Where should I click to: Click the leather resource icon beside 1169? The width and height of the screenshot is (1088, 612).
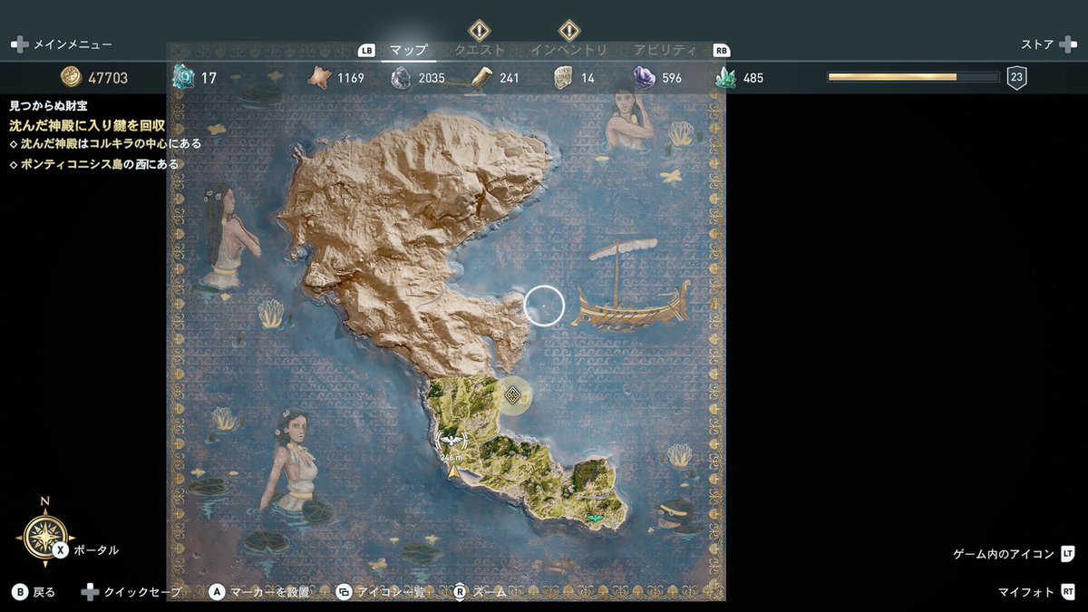[x=318, y=78]
